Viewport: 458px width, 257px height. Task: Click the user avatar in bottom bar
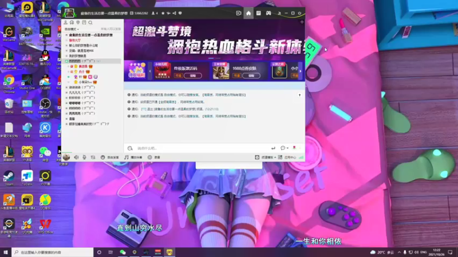point(66,157)
